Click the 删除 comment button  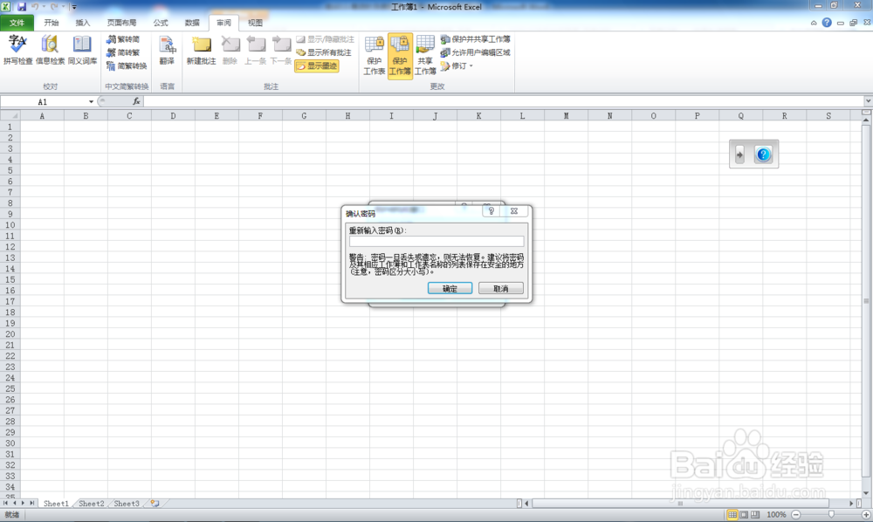[x=230, y=50]
